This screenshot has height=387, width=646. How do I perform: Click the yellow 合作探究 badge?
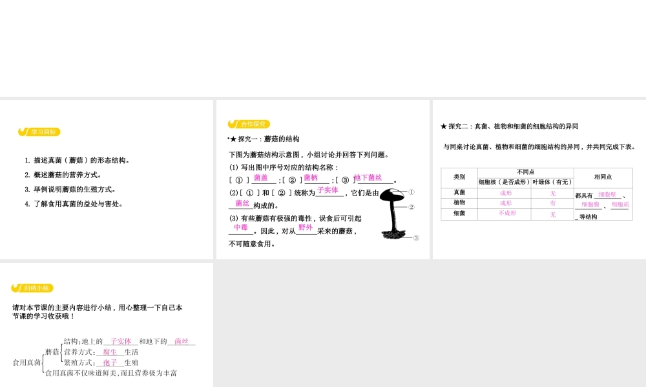click(x=249, y=124)
